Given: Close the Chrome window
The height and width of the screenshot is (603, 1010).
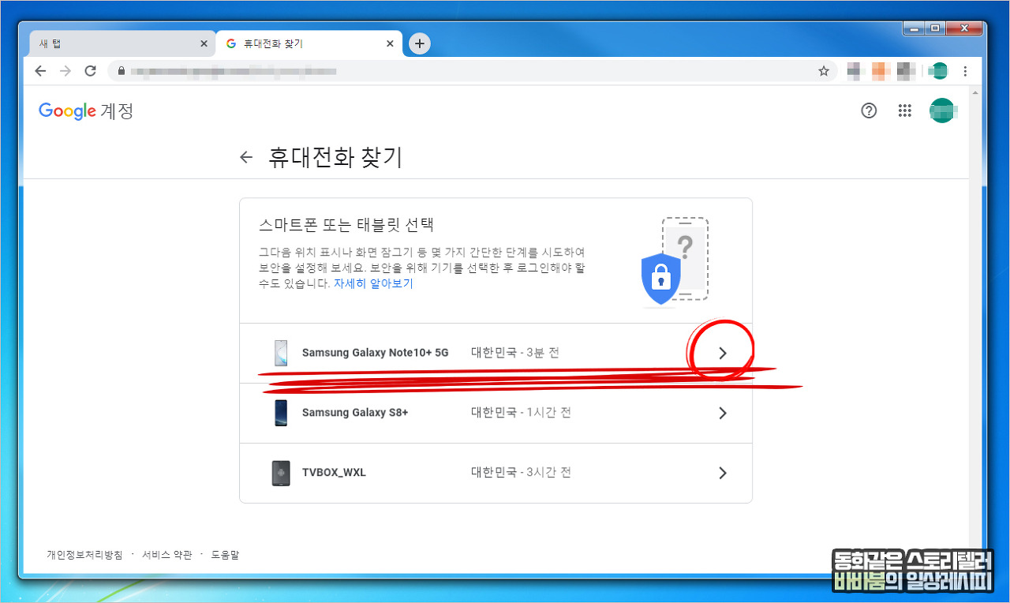Looking at the screenshot, I should (965, 28).
